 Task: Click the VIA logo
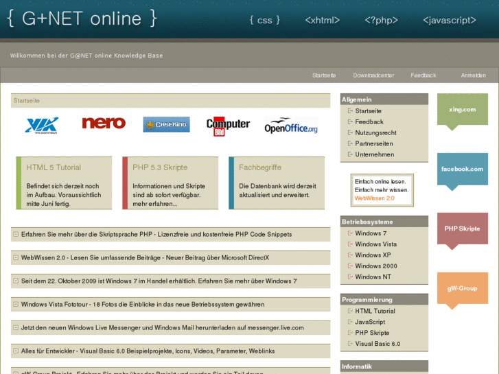tap(42, 125)
